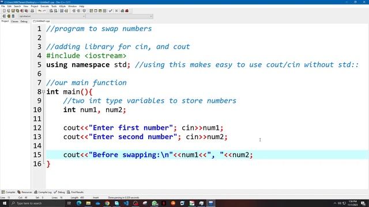Click the 'Type here to search' taskbar box

point(36,203)
